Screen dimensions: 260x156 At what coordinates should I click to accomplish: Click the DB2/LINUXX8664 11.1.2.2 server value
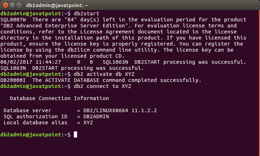click(120, 110)
